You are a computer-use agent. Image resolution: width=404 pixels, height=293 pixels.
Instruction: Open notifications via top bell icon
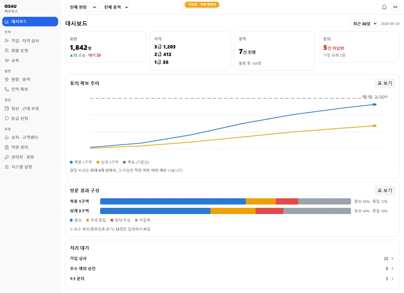(x=384, y=7)
